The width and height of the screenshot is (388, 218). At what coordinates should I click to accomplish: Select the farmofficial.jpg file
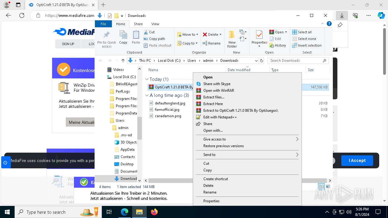(167, 110)
